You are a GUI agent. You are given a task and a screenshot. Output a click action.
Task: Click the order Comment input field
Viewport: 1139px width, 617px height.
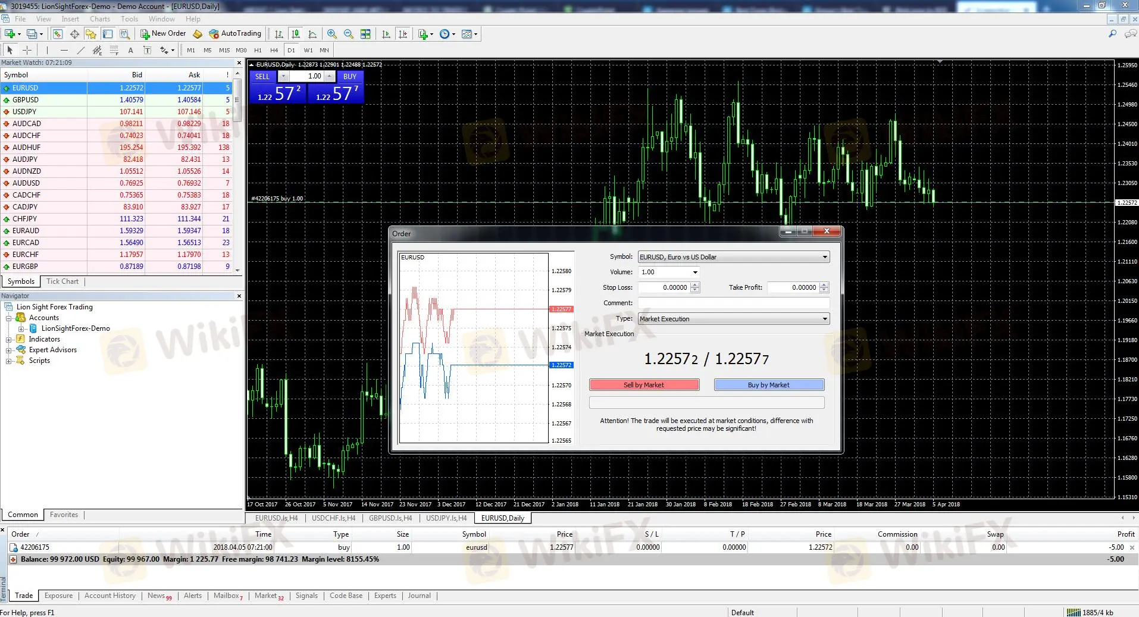pos(733,303)
